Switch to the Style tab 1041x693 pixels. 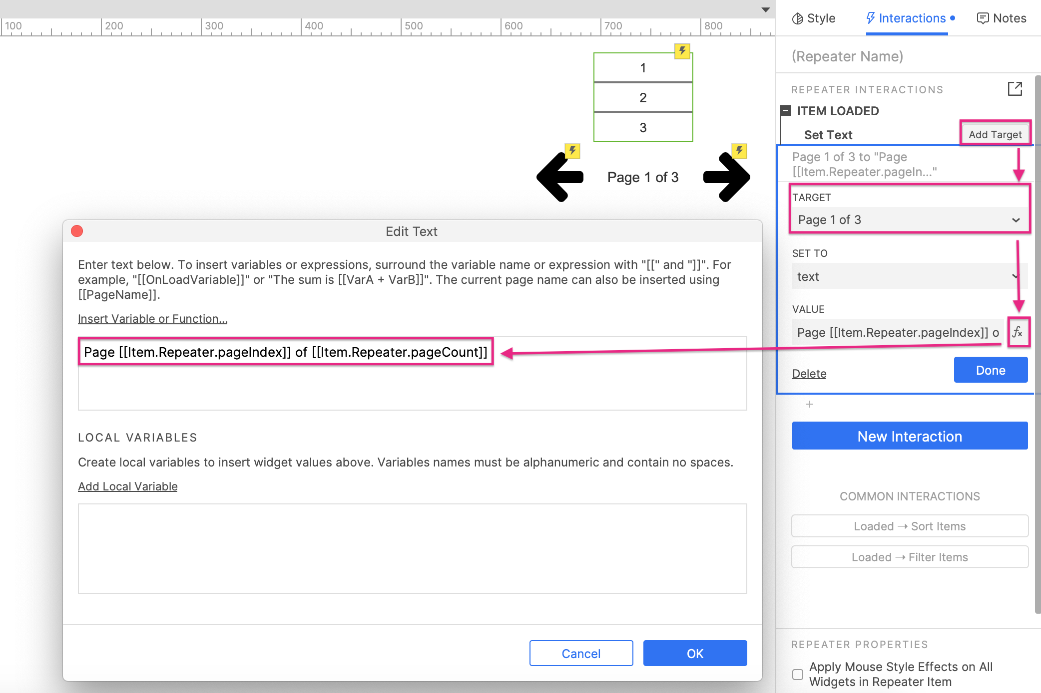(x=814, y=18)
